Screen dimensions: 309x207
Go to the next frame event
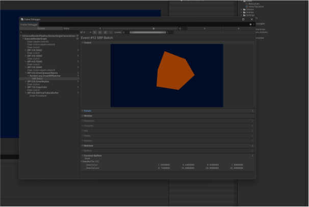point(239,28)
